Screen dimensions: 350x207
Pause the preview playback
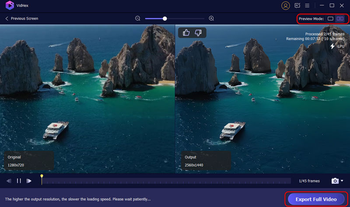pos(19,181)
